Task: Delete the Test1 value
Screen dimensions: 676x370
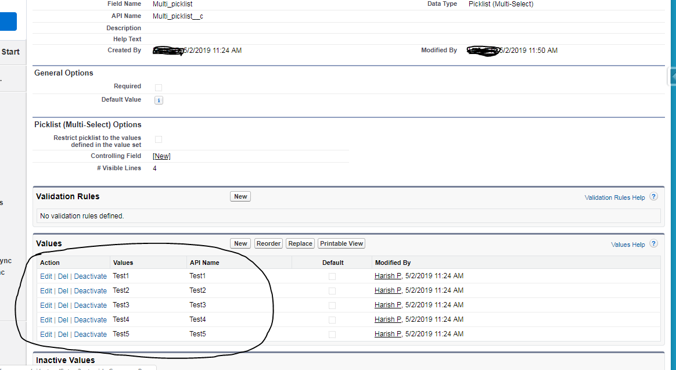Action: pyautogui.click(x=63, y=276)
